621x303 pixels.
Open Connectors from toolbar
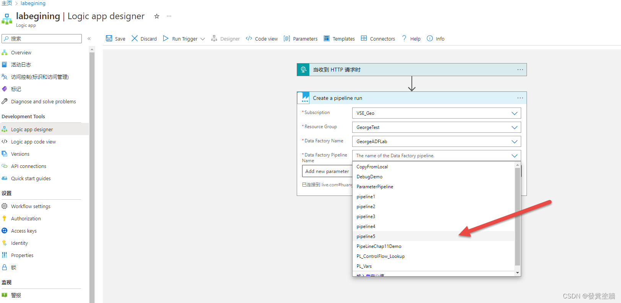[378, 39]
